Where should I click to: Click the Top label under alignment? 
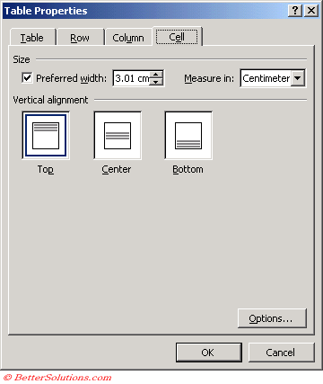coord(46,169)
